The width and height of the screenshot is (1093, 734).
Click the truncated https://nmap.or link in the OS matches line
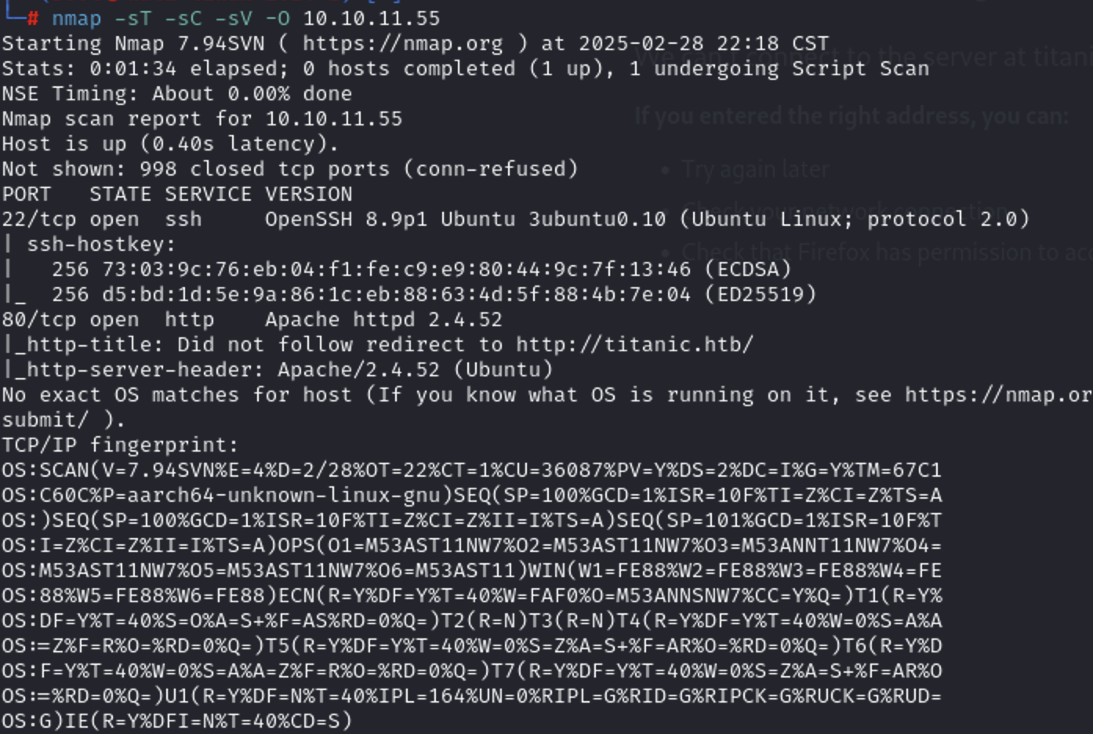998,395
